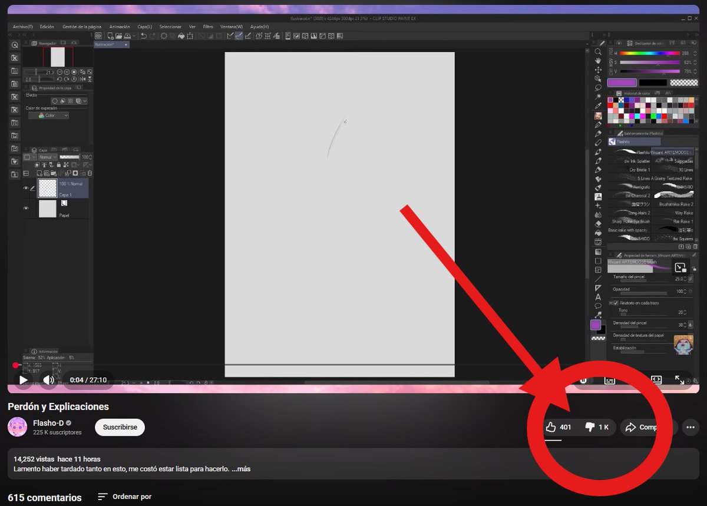Open the Animación menu
The width and height of the screenshot is (707, 506).
point(120,27)
